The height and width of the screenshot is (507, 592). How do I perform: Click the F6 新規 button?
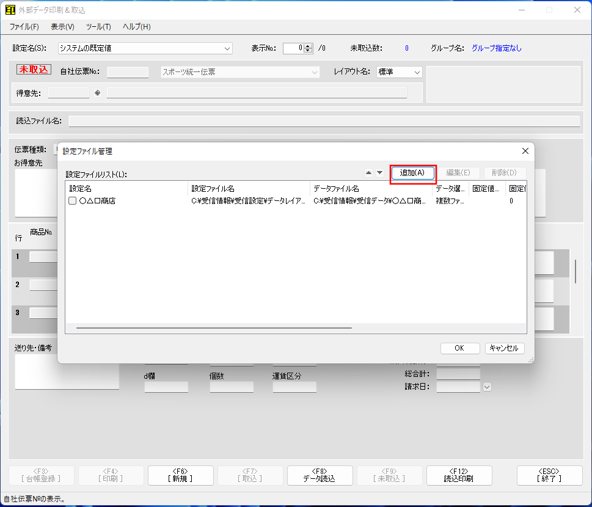(x=180, y=475)
